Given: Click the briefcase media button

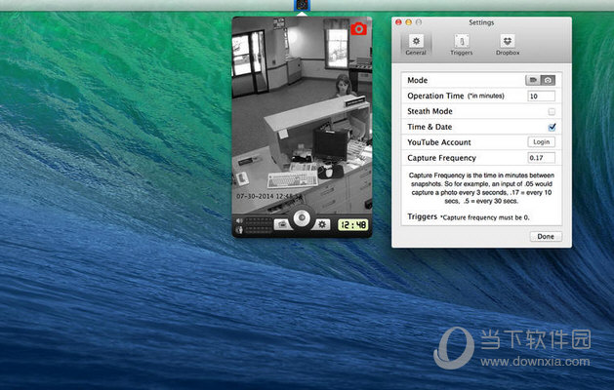Looking at the screenshot, I should (282, 224).
